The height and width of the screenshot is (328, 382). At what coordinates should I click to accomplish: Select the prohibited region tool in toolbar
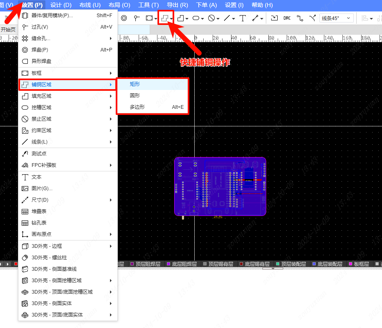pyautogui.click(x=211, y=18)
